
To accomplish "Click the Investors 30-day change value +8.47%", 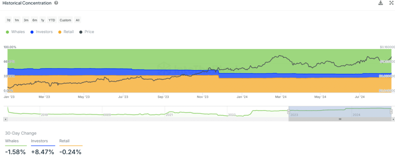I will click(42, 152).
